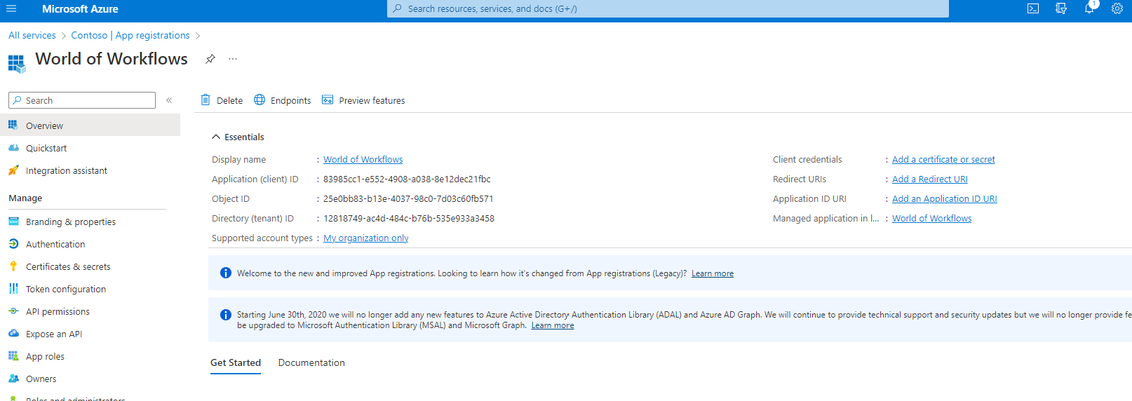This screenshot has width=1132, height=401.
Task: Select the Object ID value
Action: (408, 198)
